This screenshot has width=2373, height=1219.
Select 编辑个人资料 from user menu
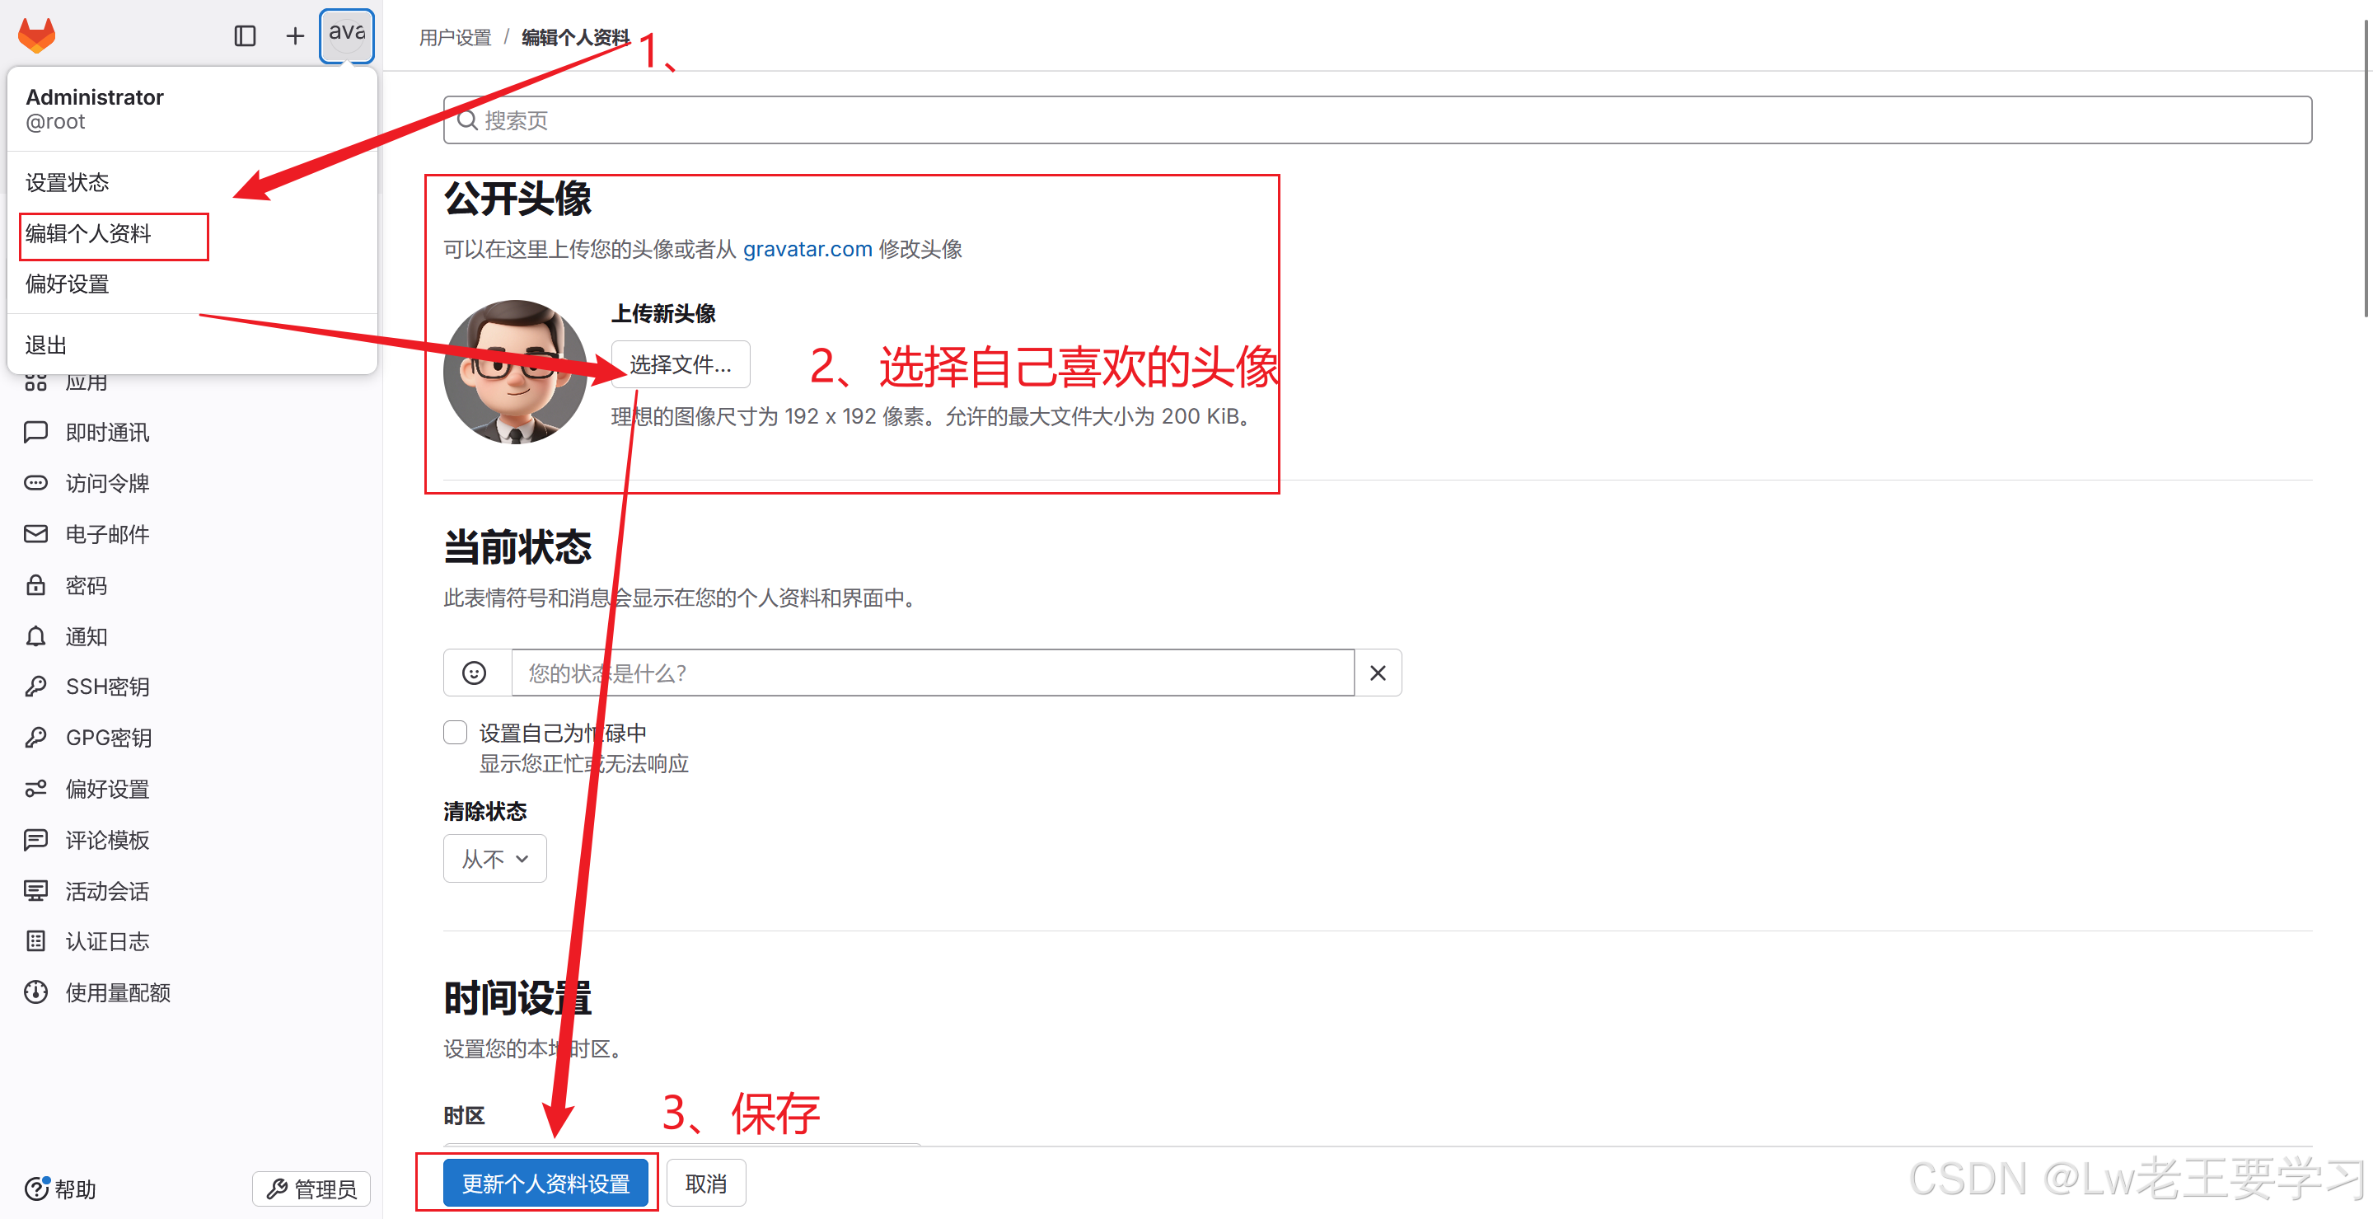(x=88, y=234)
